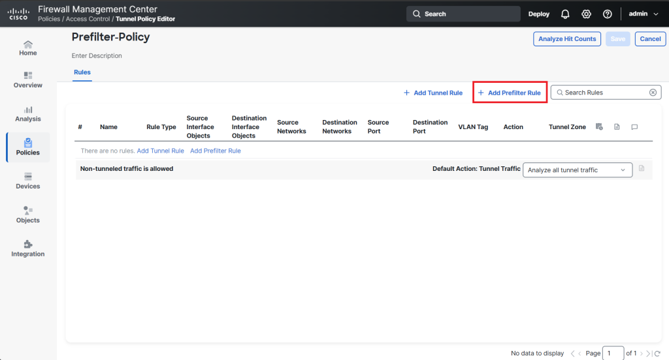Screen dimensions: 669x360
Task: Click the Source Networks column header
Action: (291, 127)
